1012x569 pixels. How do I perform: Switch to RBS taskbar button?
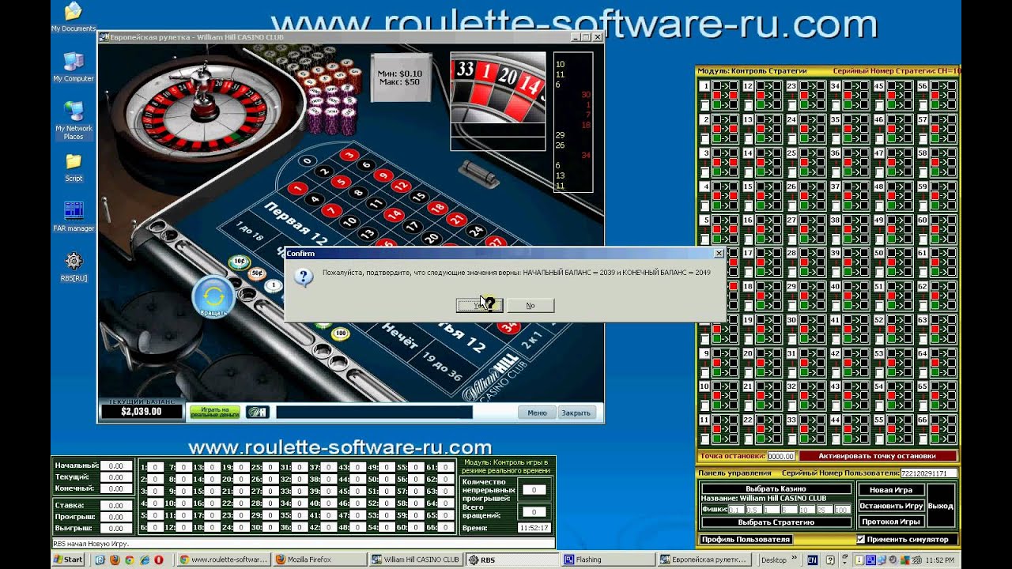(x=511, y=560)
